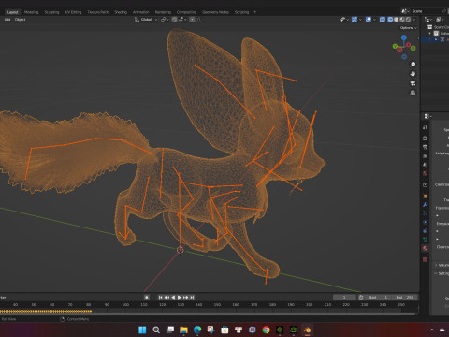Open object type visibility dropdown
This screenshot has width=449, height=337.
[x=344, y=20]
